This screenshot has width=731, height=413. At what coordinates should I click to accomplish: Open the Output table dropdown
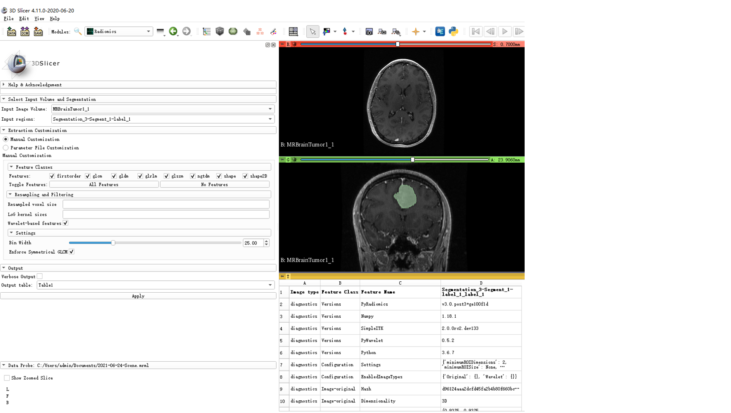tap(156, 285)
